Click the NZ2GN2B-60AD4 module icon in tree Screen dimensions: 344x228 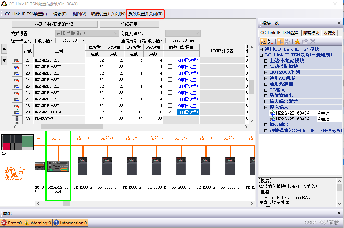point(272,113)
